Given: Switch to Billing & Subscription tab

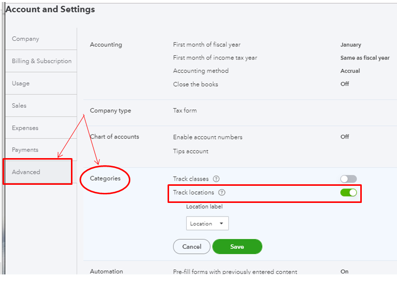Looking at the screenshot, I should point(42,61).
